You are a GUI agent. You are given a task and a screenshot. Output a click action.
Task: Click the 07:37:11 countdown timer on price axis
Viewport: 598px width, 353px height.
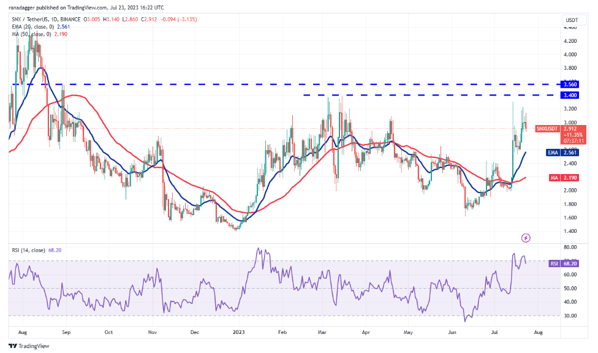click(x=546, y=140)
